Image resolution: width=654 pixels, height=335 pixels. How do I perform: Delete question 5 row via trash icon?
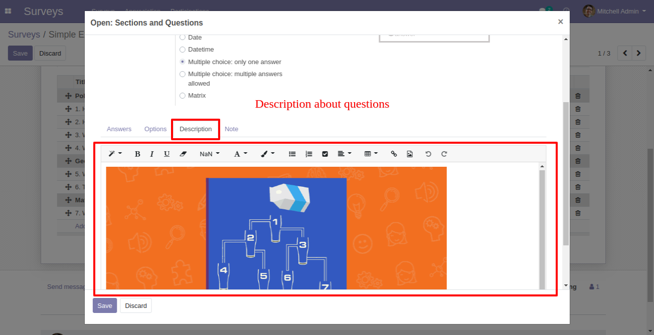[x=578, y=174]
